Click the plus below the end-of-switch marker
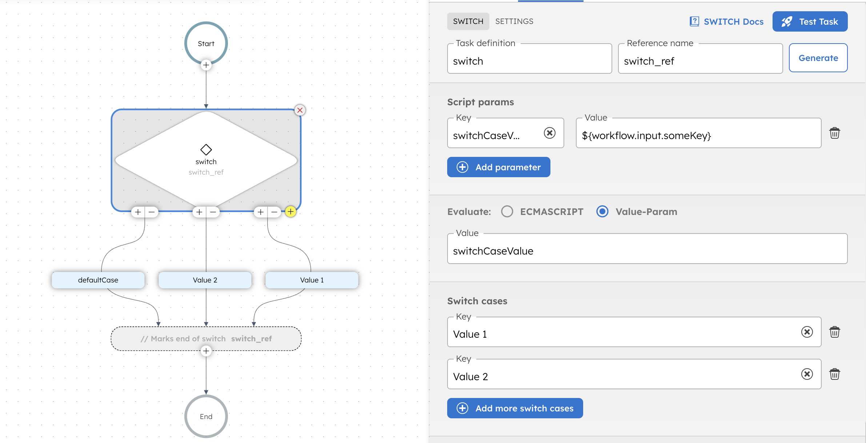 206,351
